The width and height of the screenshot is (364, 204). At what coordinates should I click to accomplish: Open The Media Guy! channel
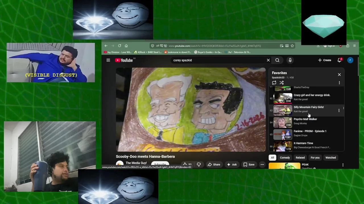pos(136,163)
